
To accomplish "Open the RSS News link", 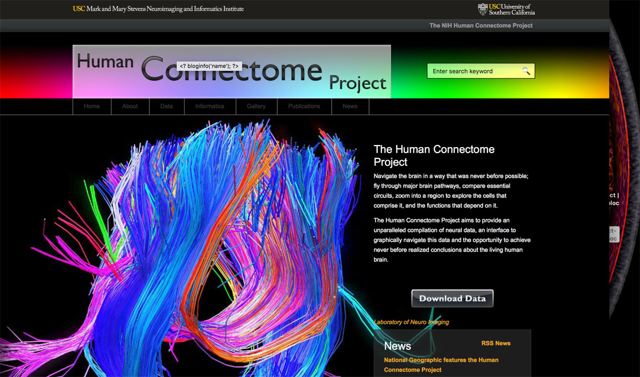I will (x=496, y=343).
